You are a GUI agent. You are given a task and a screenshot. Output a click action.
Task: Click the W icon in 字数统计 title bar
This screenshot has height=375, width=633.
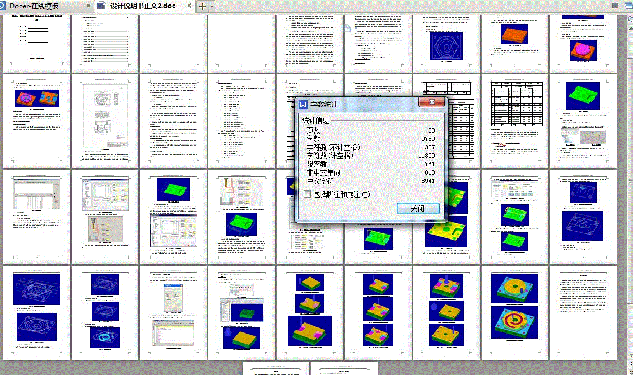pos(303,105)
